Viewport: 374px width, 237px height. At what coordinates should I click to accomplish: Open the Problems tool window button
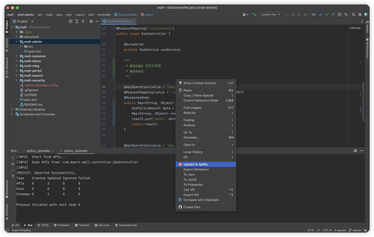[x=62, y=225]
